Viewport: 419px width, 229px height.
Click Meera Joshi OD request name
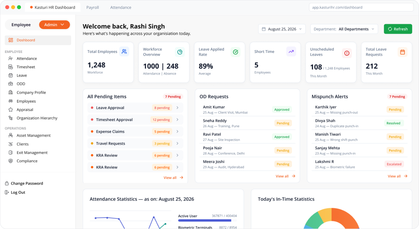[214, 162]
